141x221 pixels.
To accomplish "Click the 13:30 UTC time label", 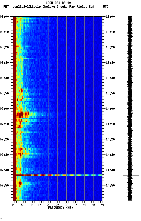I will [x=110, y=63].
